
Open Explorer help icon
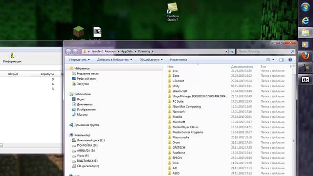pos(290,60)
